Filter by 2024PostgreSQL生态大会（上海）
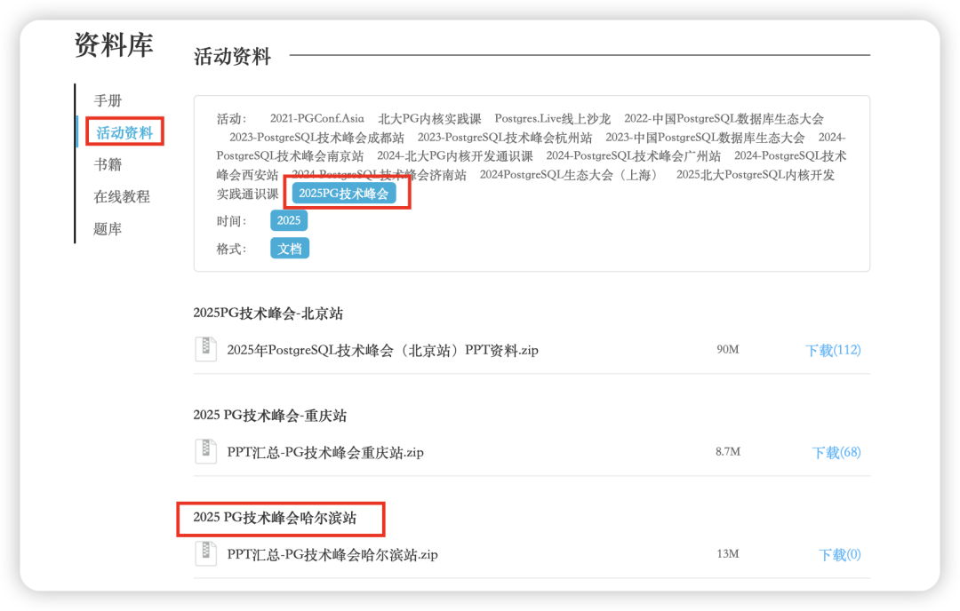 pyautogui.click(x=572, y=175)
